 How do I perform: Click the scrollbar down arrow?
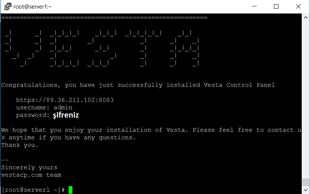point(305,190)
